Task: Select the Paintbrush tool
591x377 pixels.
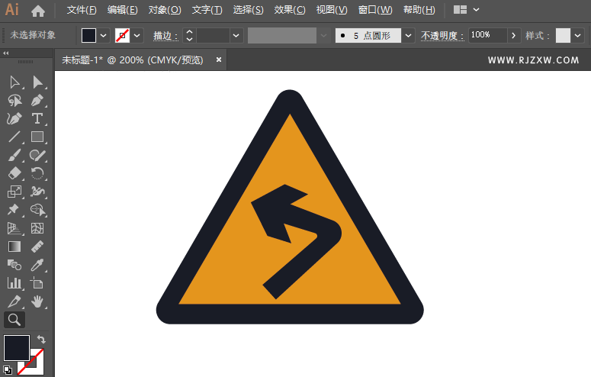Action: (14, 155)
